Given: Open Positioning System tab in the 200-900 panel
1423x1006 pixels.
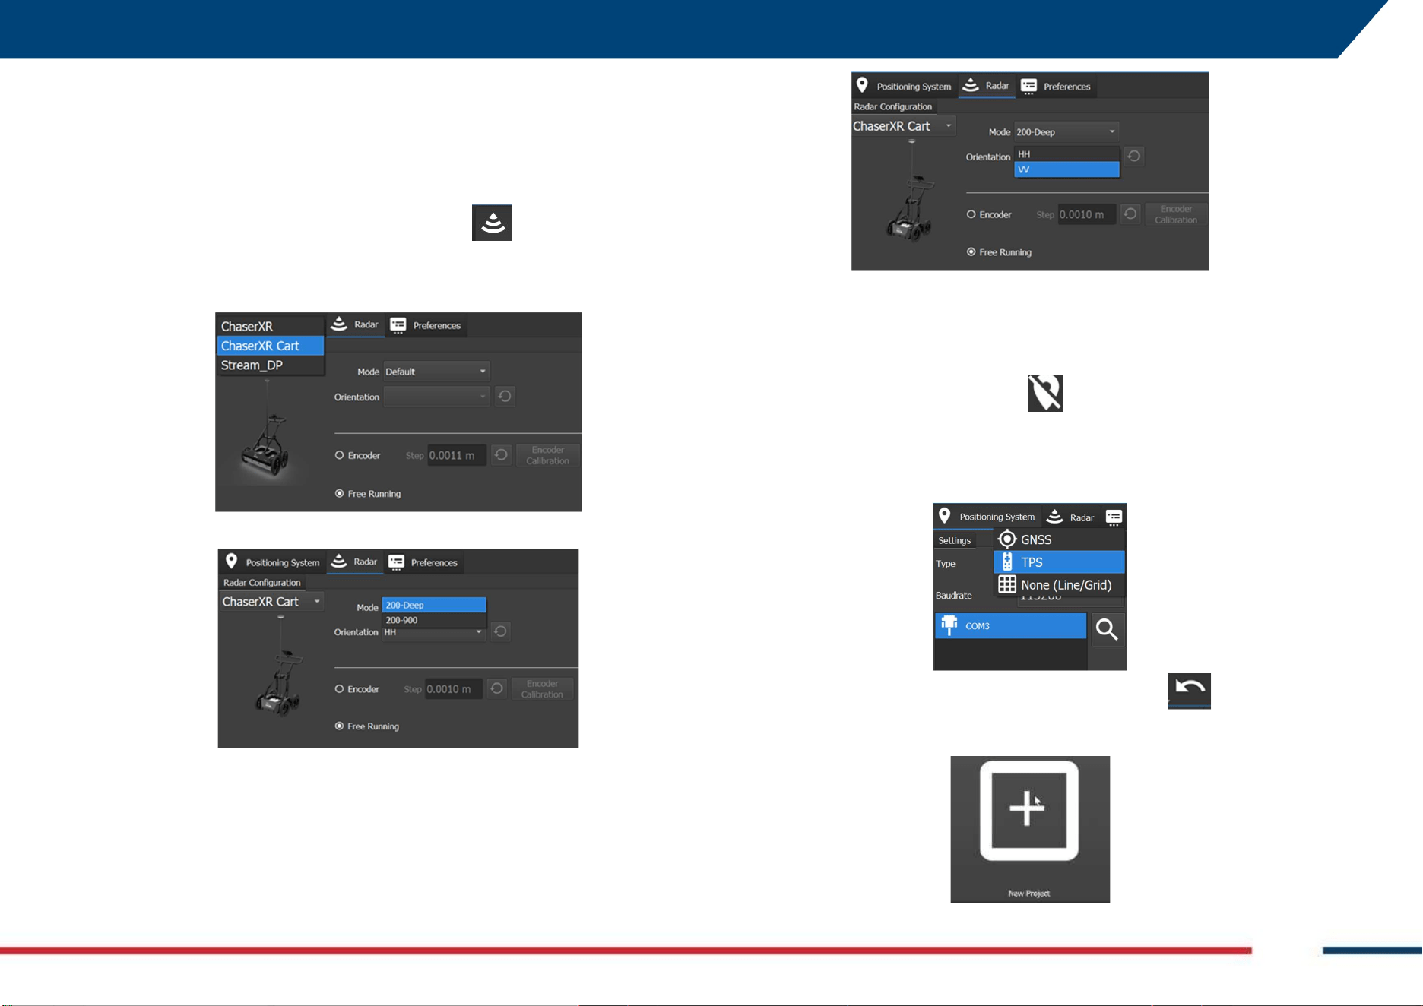Looking at the screenshot, I should point(272,562).
